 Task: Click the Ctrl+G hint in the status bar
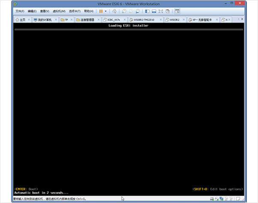50,199
